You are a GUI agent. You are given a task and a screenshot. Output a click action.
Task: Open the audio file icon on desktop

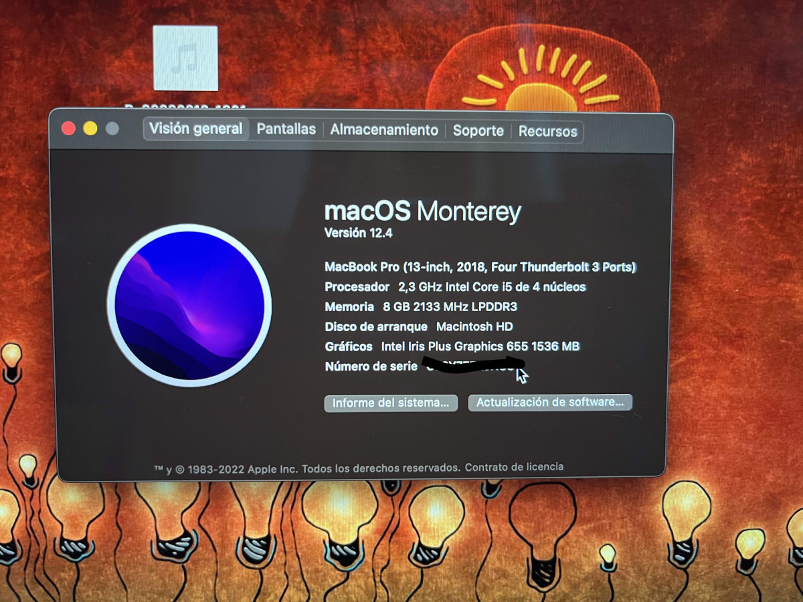(x=185, y=58)
